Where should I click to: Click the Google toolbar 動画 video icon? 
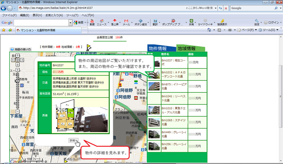coord(92,21)
